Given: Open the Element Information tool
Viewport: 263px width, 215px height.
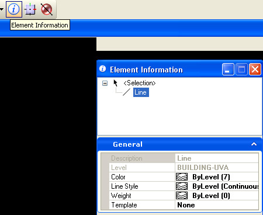Looking at the screenshot, I should tap(14, 9).
